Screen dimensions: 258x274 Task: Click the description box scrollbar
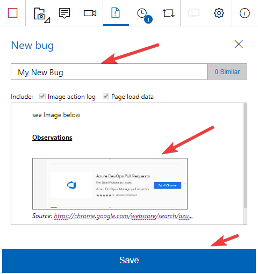pos(245,164)
